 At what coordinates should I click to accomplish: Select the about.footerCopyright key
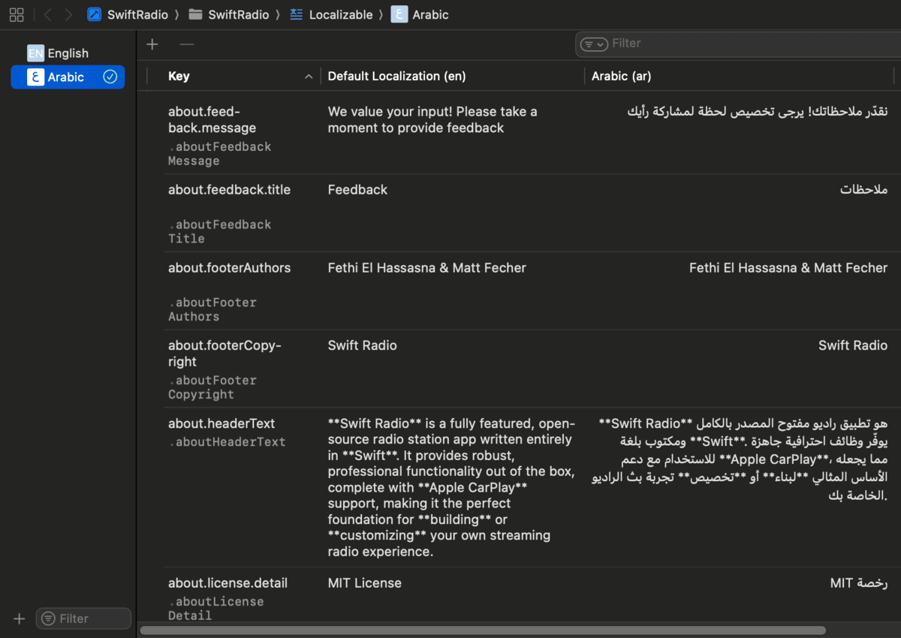[x=224, y=354]
